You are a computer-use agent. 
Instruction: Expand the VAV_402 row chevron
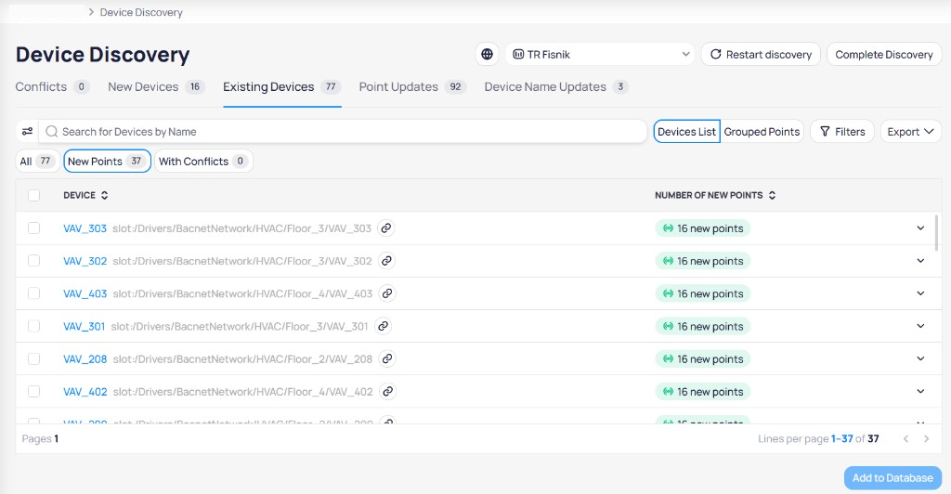point(920,392)
